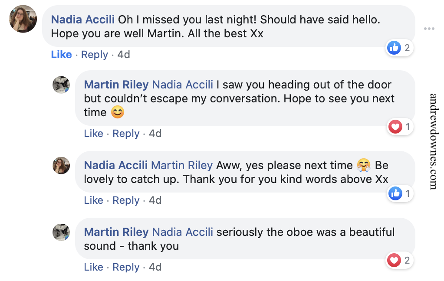Open Martin Riley's name on the oboe comment
The height and width of the screenshot is (281, 444).
click(x=116, y=232)
